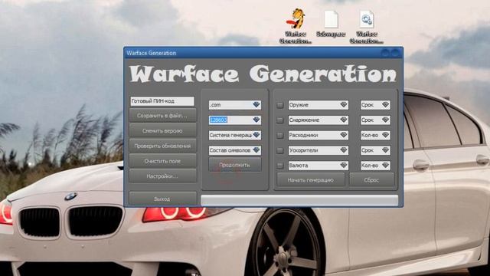Open the Система генерации dropdown

pyautogui.click(x=235, y=135)
